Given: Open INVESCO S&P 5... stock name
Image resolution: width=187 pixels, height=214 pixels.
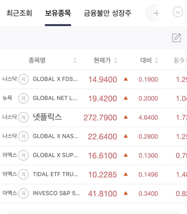Looking at the screenshot, I should coord(56,193).
